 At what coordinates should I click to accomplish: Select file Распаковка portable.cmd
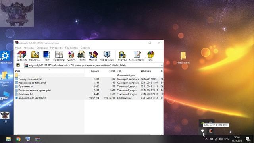click(89, 83)
